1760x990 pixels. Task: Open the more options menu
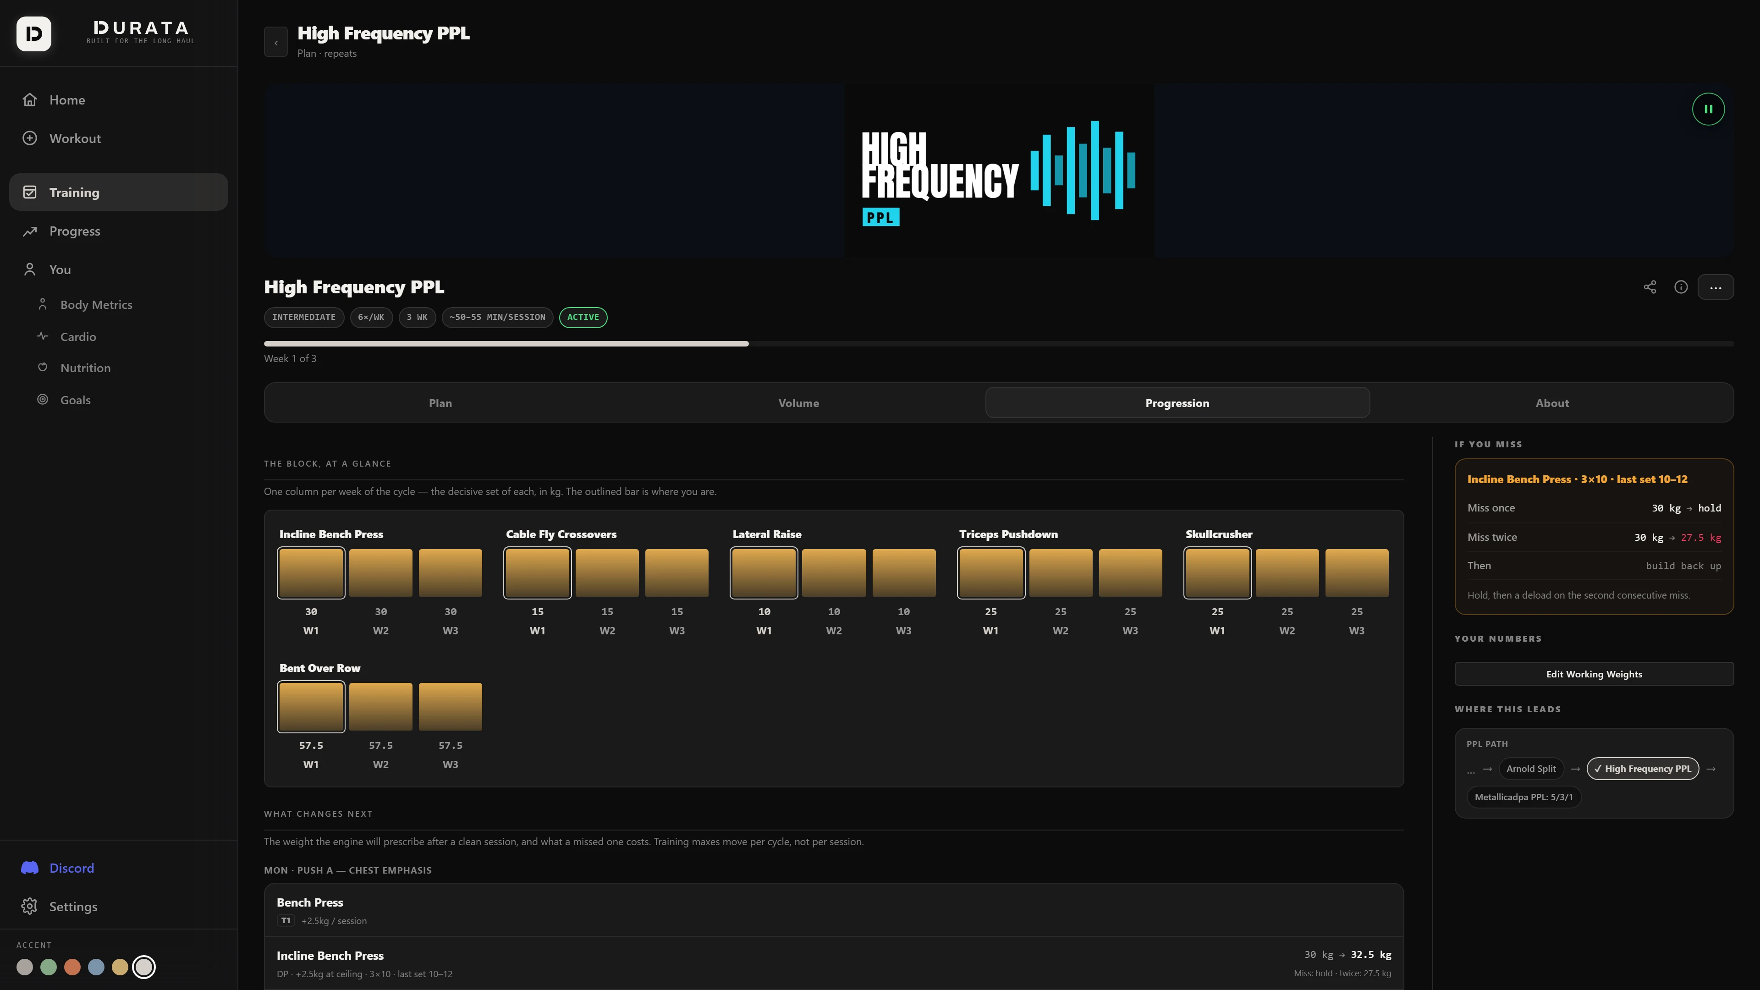click(1716, 288)
